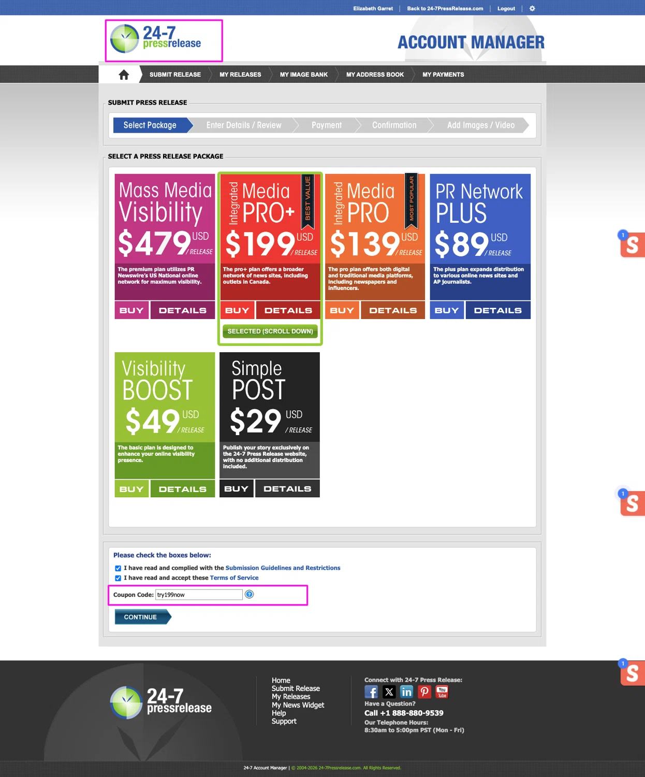The image size is (645, 777).
Task: Open the settings gear icon at top
Action: coord(532,8)
